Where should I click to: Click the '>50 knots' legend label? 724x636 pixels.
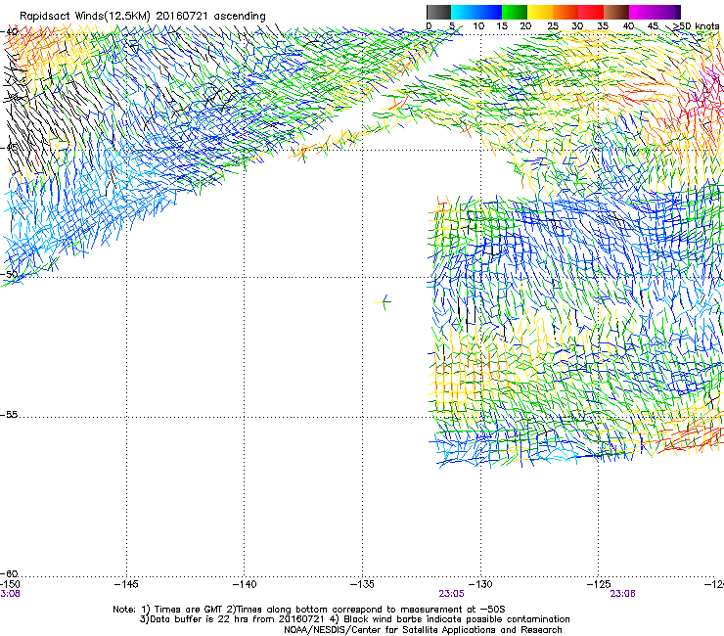pos(697,26)
